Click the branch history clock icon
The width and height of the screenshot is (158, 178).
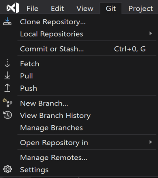(8, 115)
